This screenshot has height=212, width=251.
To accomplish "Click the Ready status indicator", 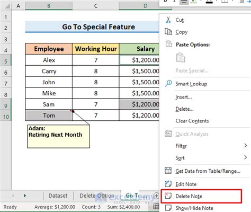I will (x=10, y=207).
